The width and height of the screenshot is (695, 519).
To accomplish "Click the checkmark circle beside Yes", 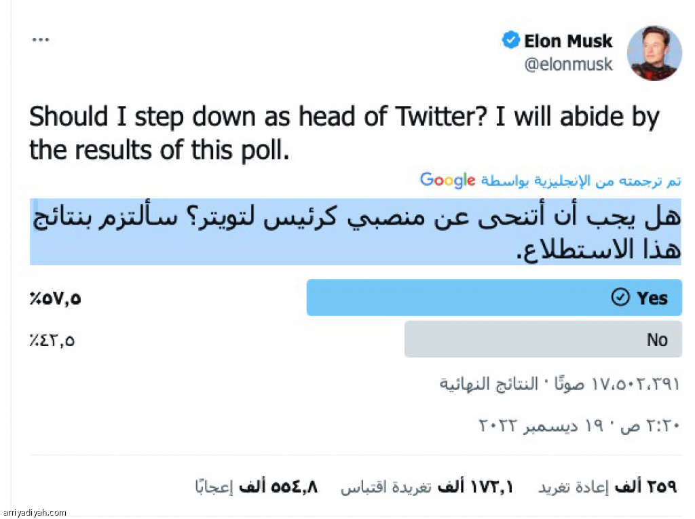I will tap(620, 298).
